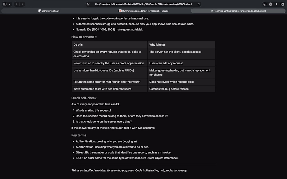
Task: Click the 'Why it helps' table header
Action: [x=181, y=45]
